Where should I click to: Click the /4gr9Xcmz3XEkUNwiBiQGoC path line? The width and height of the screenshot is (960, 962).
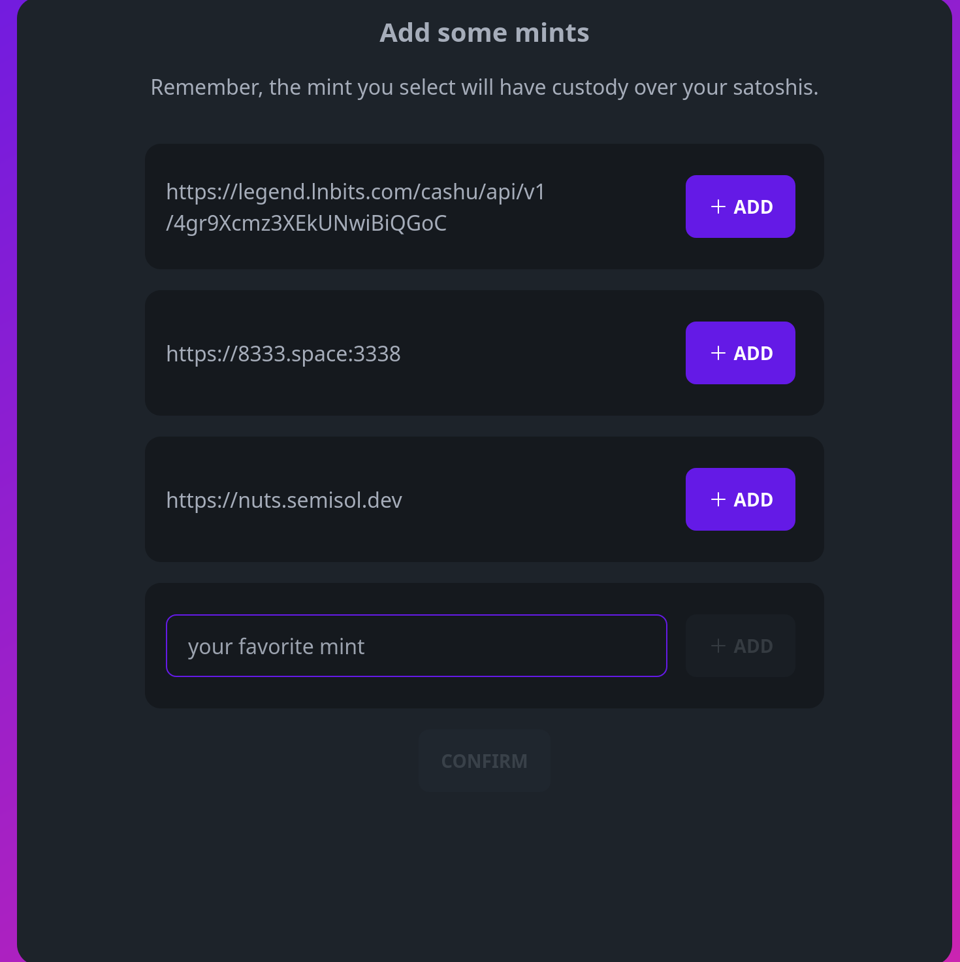click(306, 224)
